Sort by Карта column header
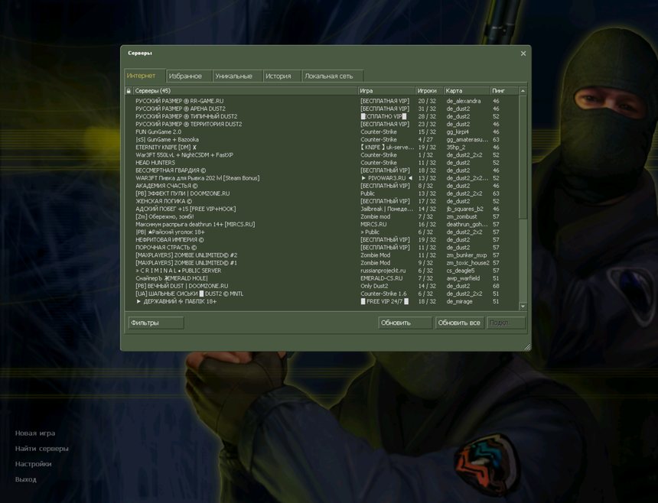Image resolution: width=658 pixels, height=503 pixels. (467, 91)
